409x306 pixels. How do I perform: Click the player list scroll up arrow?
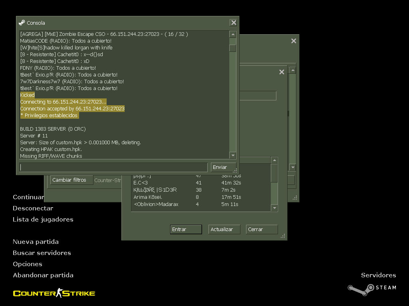tap(274, 160)
